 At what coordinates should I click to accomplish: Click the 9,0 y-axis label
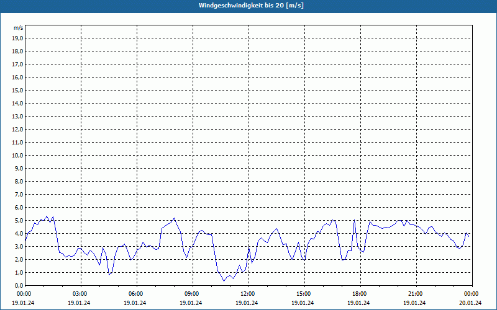pyautogui.click(x=19, y=168)
